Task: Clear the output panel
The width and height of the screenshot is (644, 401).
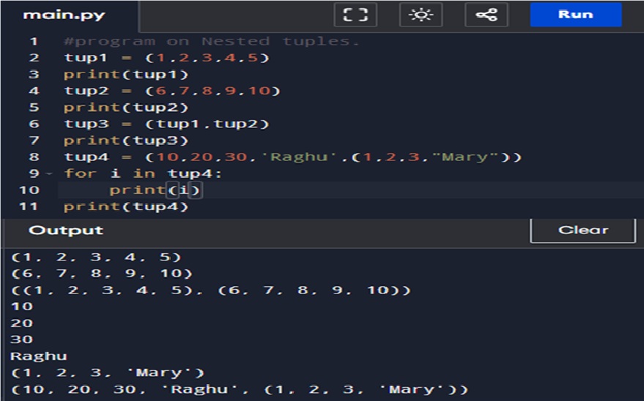Action: point(582,231)
